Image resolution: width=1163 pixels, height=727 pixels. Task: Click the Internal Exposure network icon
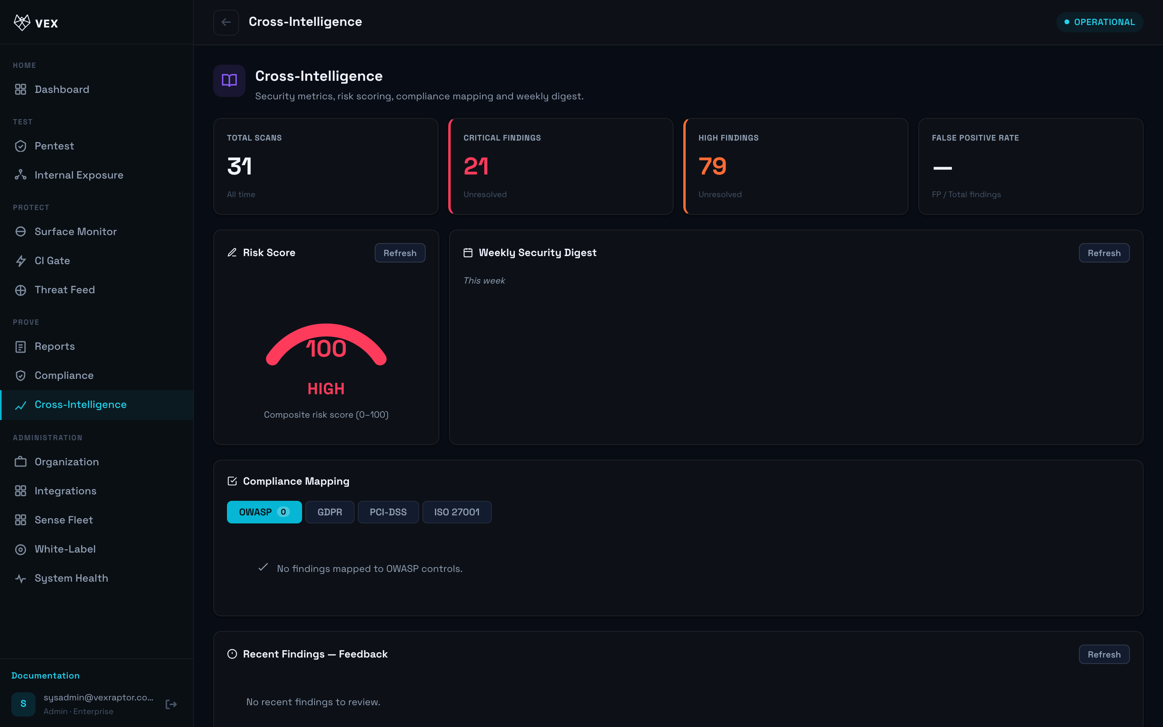[21, 175]
